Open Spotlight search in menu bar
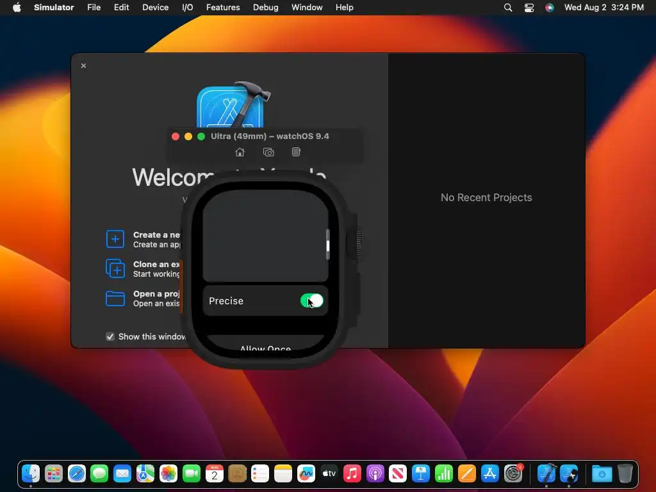The image size is (656, 492). [508, 8]
